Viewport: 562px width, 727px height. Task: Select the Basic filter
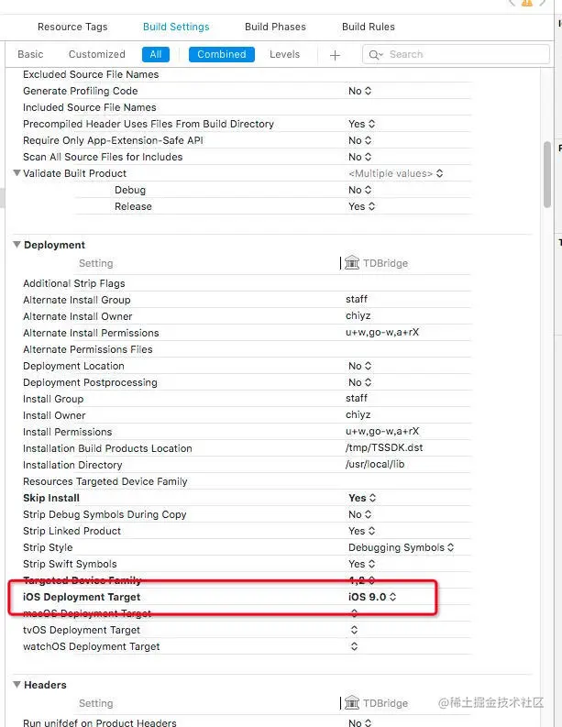coord(30,54)
